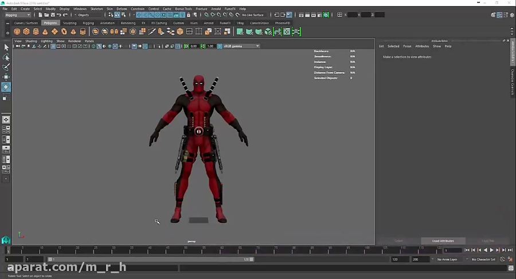The width and height of the screenshot is (516, 279).
Task: Go to the start of playback range
Action: click(467, 250)
